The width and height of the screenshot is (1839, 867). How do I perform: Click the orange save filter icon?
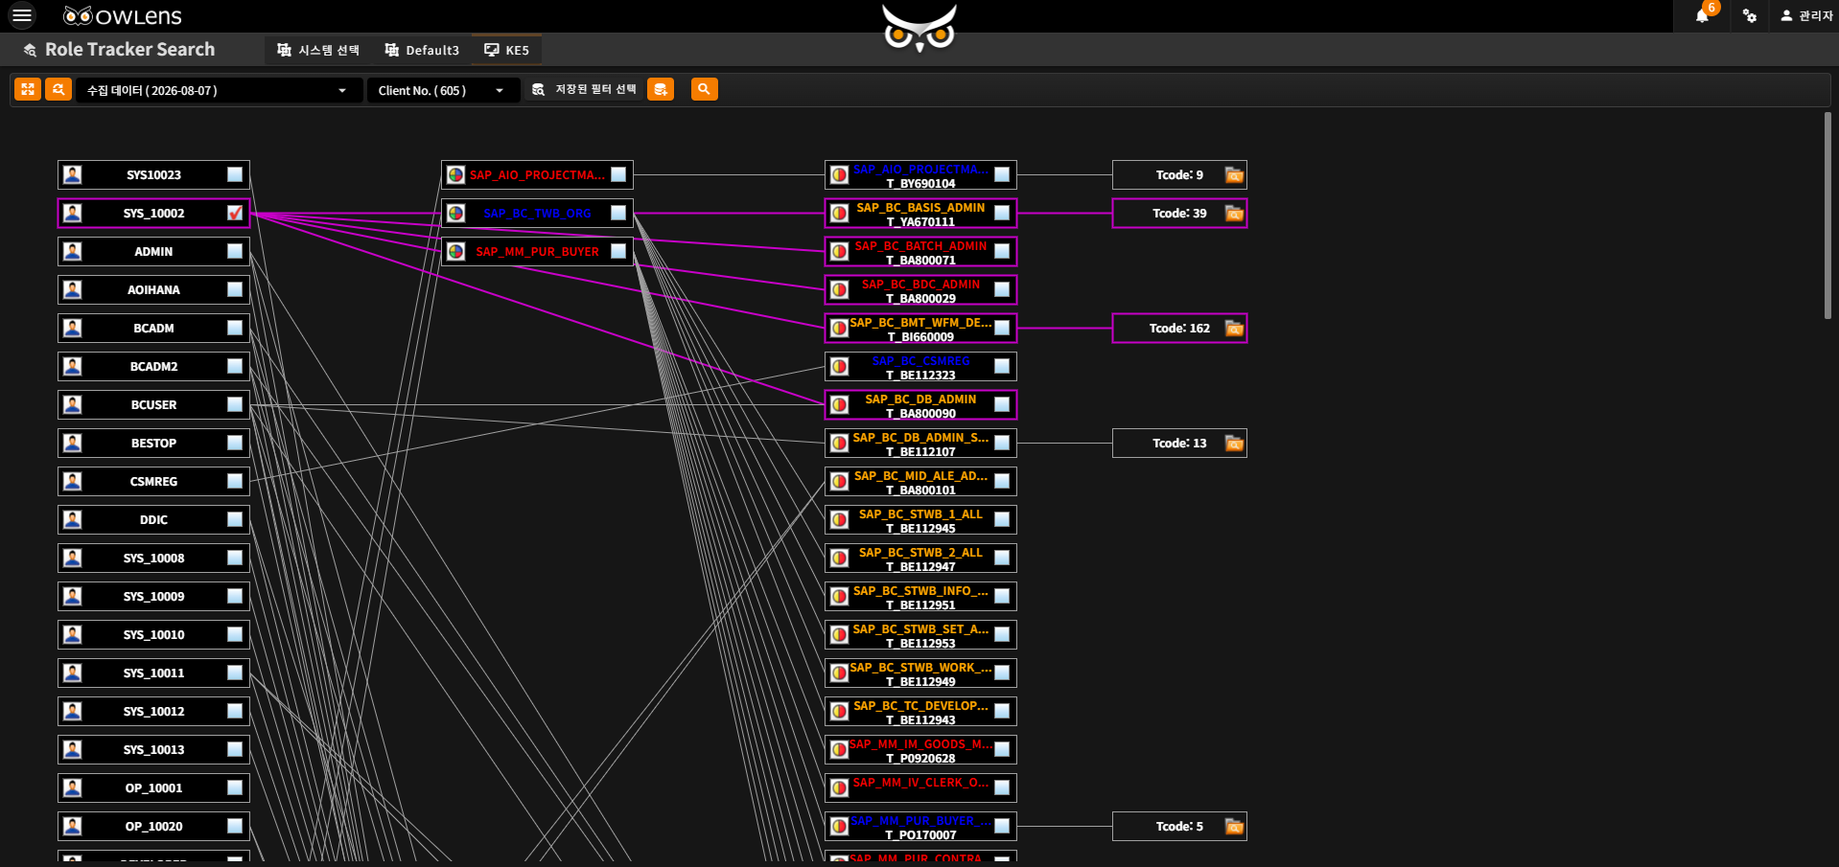pos(661,89)
